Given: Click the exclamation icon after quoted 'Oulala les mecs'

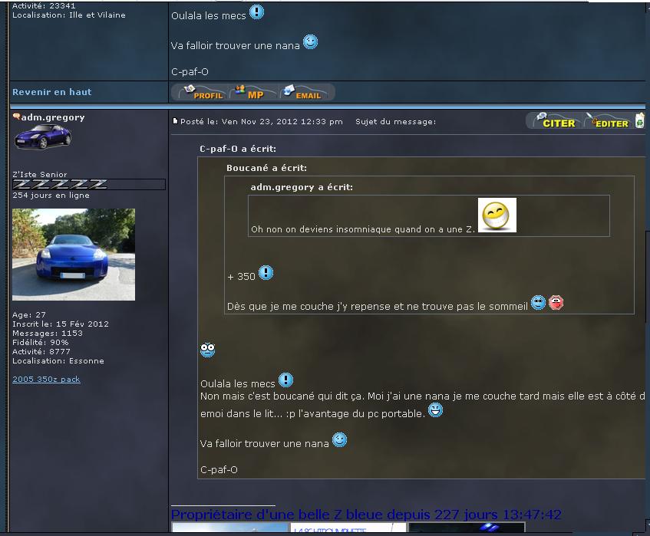Looking at the screenshot, I should (285, 380).
